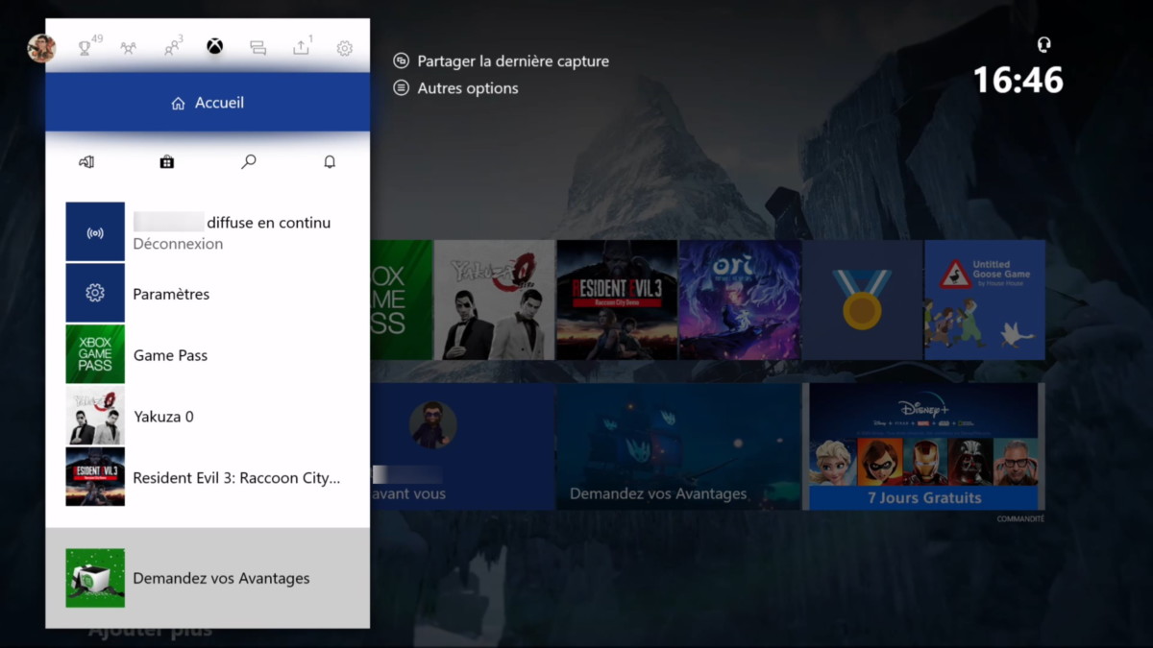
Task: Open Xbox Game Pass dashboard tile
Action: pyautogui.click(x=401, y=300)
